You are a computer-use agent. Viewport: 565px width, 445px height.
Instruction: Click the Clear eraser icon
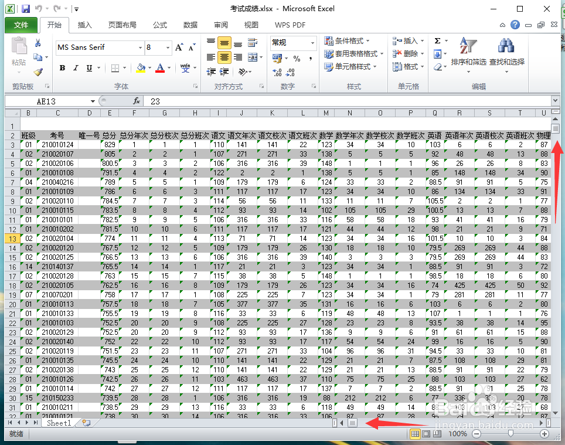437,67
